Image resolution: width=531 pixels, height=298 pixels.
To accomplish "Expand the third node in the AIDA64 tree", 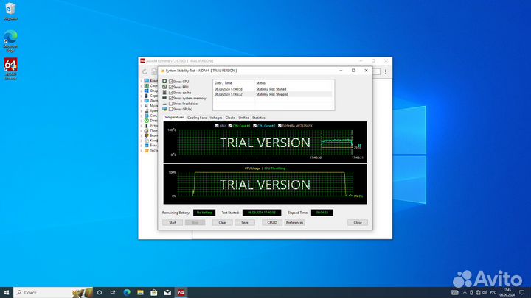I will pos(142,90).
